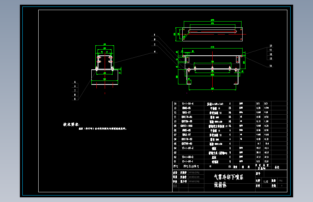Click row number '13' in the parts list
The width and height of the screenshot is (313, 202).
tap(175, 108)
